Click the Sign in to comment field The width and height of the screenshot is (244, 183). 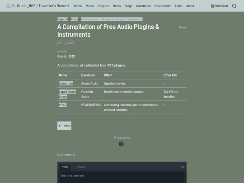(x=122, y=178)
